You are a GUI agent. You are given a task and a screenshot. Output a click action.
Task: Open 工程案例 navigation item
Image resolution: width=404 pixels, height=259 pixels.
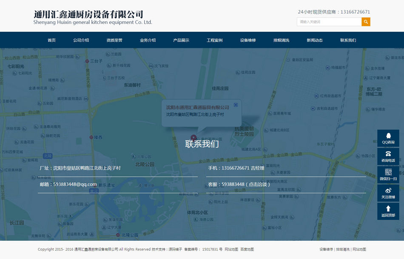214,40
